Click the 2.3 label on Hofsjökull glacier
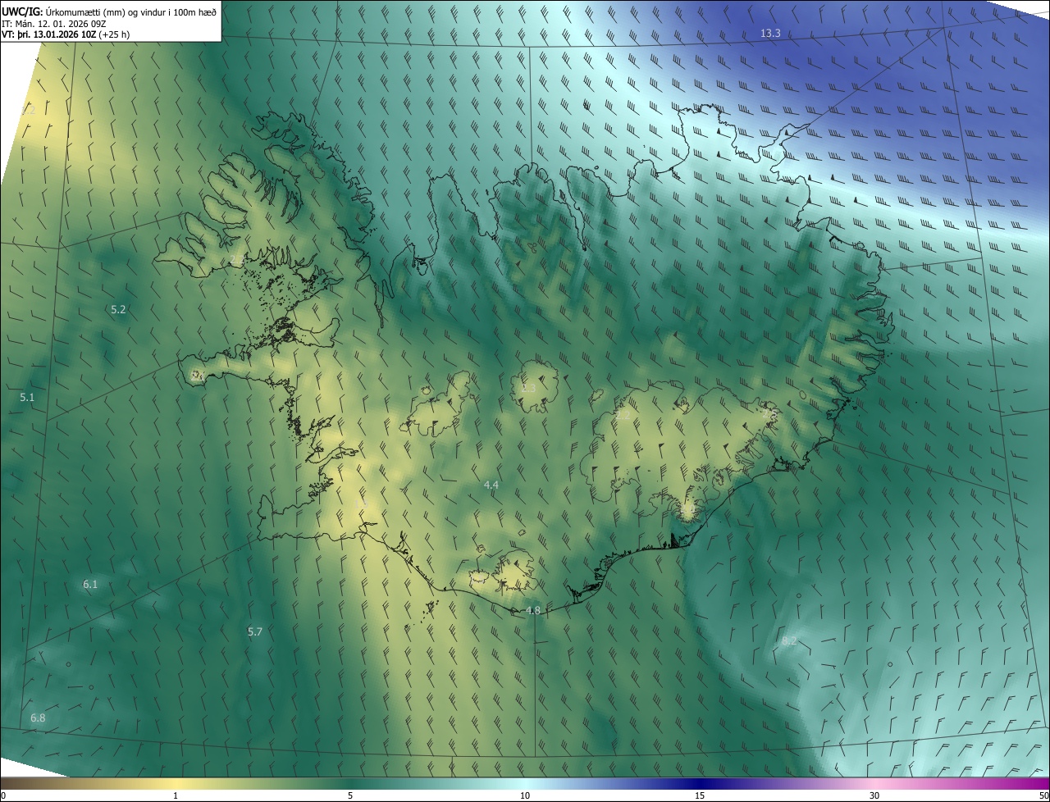 528,388
